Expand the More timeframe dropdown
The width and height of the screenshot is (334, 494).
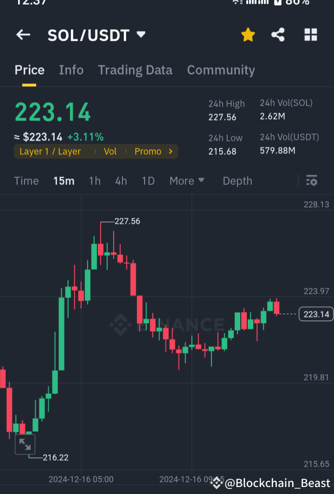[187, 181]
